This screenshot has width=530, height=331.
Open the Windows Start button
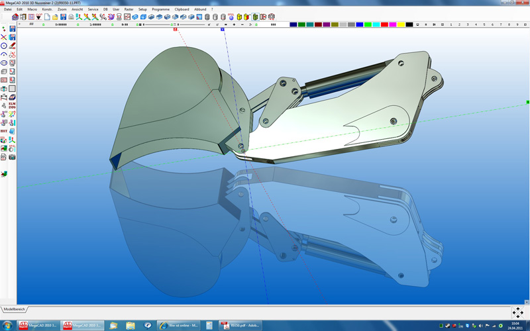[7, 326]
